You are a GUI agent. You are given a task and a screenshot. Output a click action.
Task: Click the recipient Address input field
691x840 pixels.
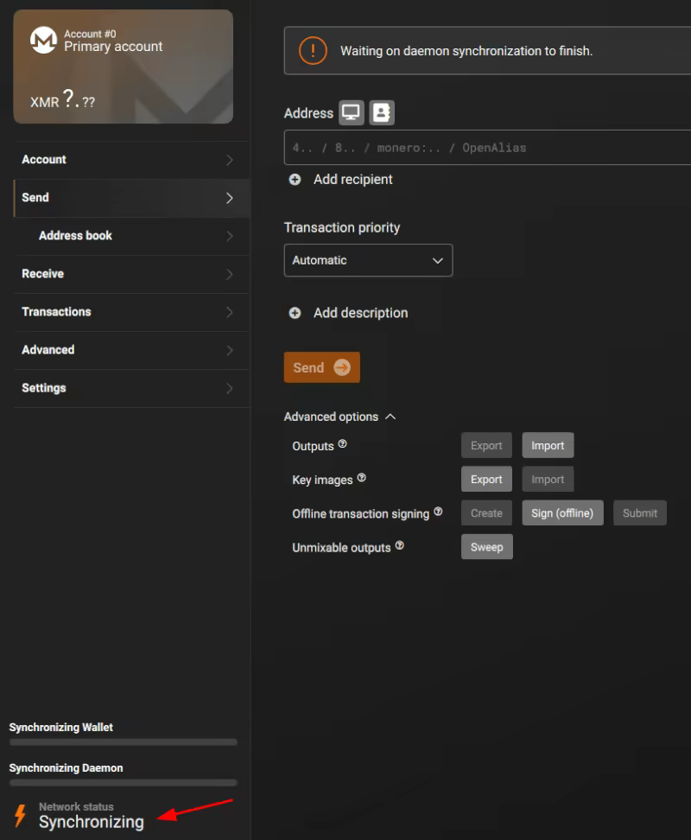(x=484, y=148)
